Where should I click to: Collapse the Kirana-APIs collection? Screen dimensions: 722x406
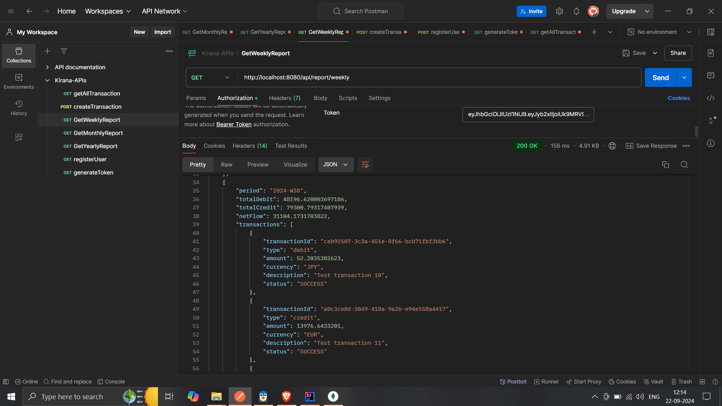47,80
